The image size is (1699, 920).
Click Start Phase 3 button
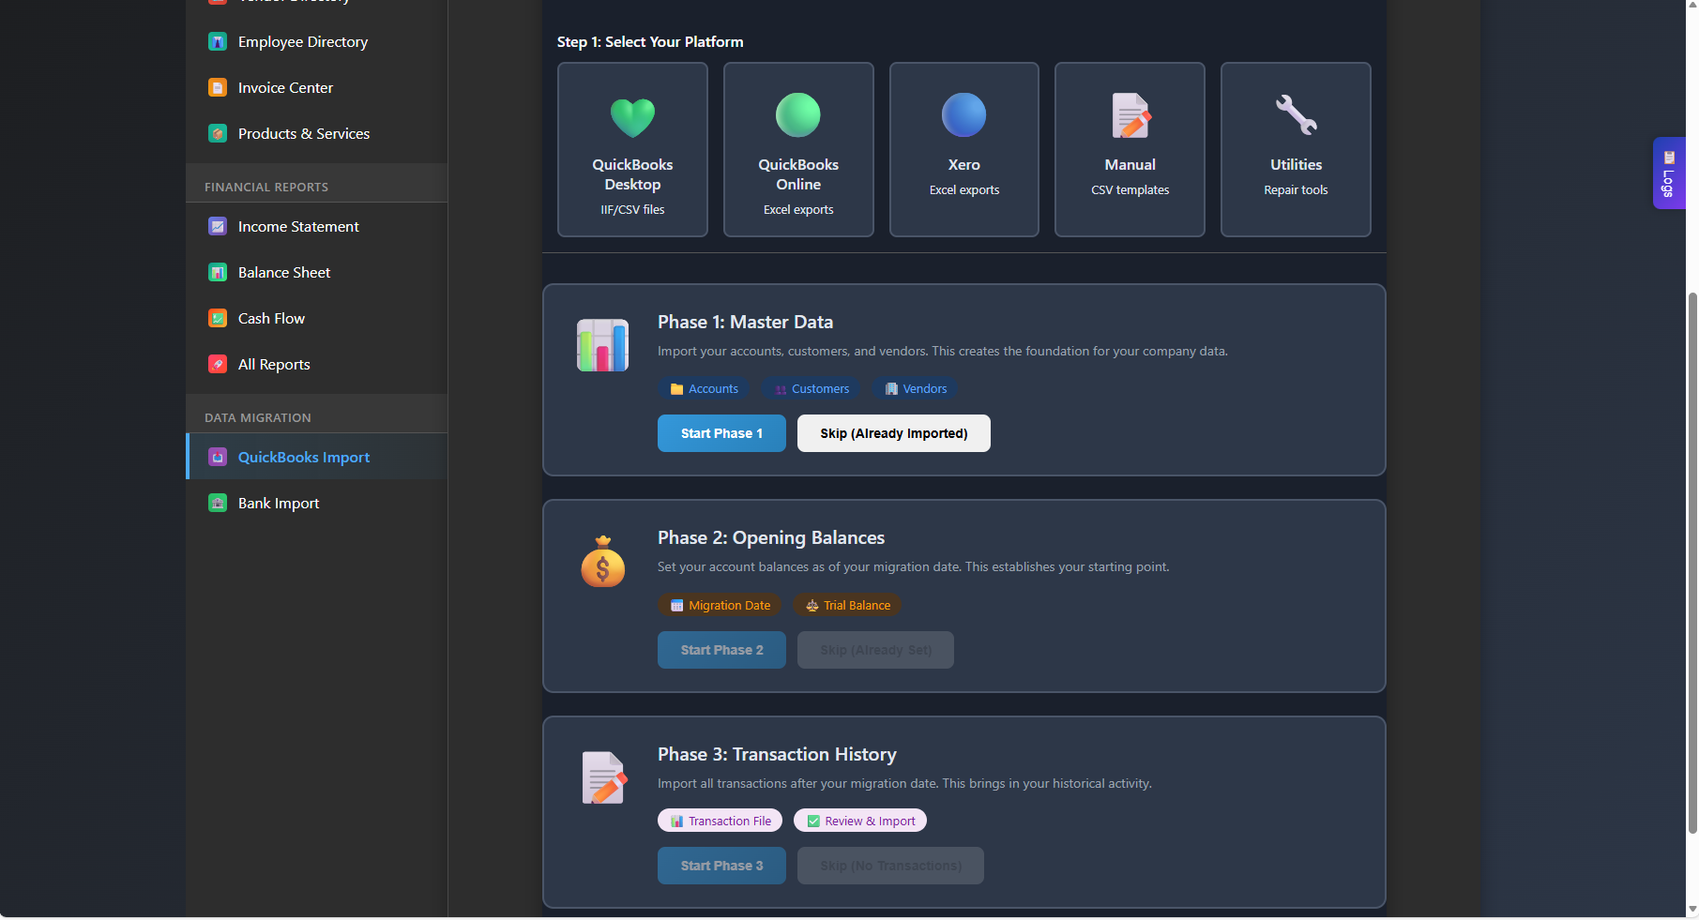pyautogui.click(x=721, y=866)
